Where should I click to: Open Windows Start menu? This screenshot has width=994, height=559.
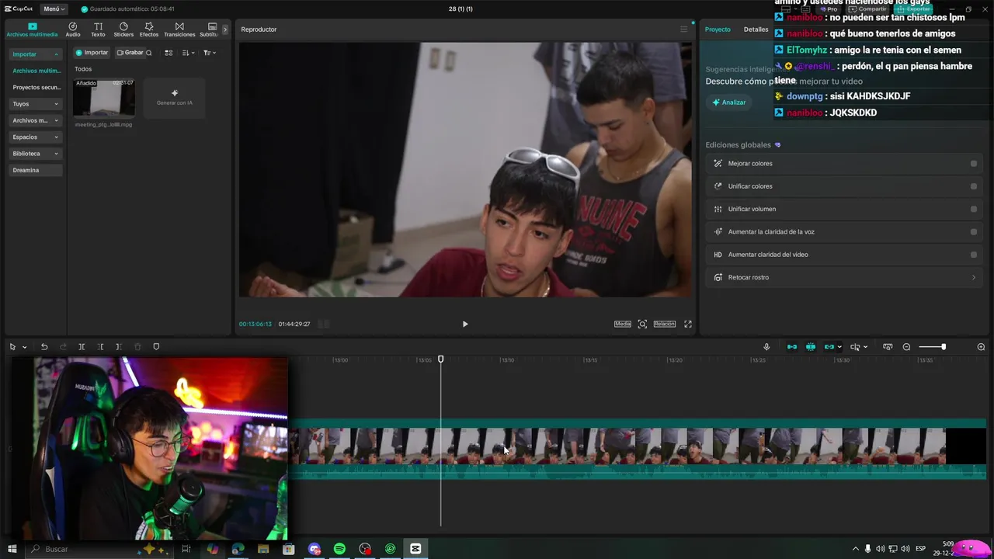point(12,549)
